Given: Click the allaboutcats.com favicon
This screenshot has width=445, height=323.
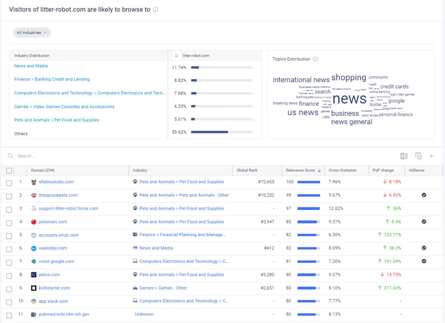Looking at the screenshot, I should 34,182.
